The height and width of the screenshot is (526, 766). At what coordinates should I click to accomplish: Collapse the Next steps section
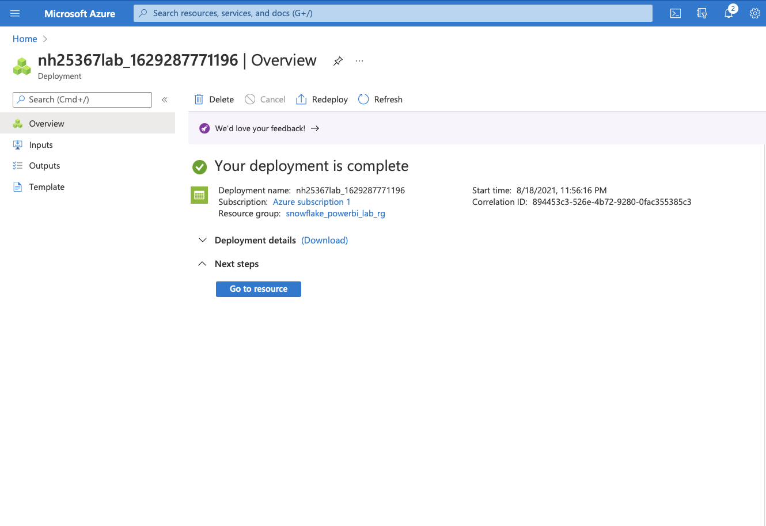point(202,264)
